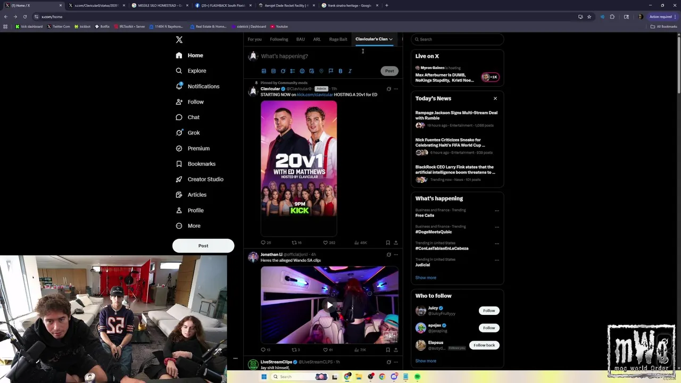
Task: Open more options on Clavicular post
Action: pos(396,89)
